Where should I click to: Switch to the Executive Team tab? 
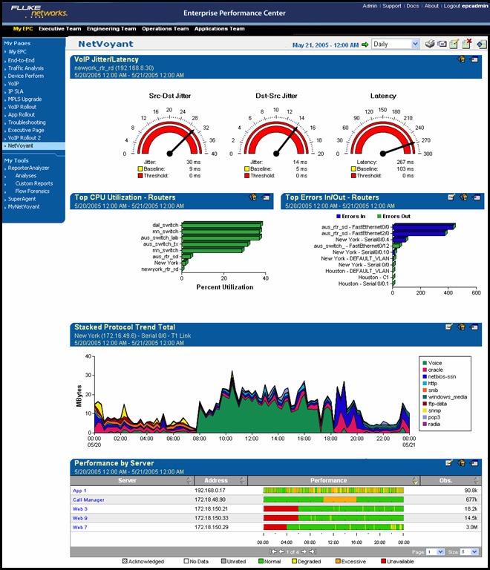[59, 29]
